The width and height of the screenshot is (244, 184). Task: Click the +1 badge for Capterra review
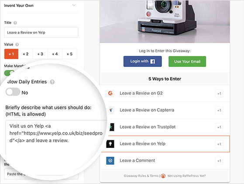(219, 110)
